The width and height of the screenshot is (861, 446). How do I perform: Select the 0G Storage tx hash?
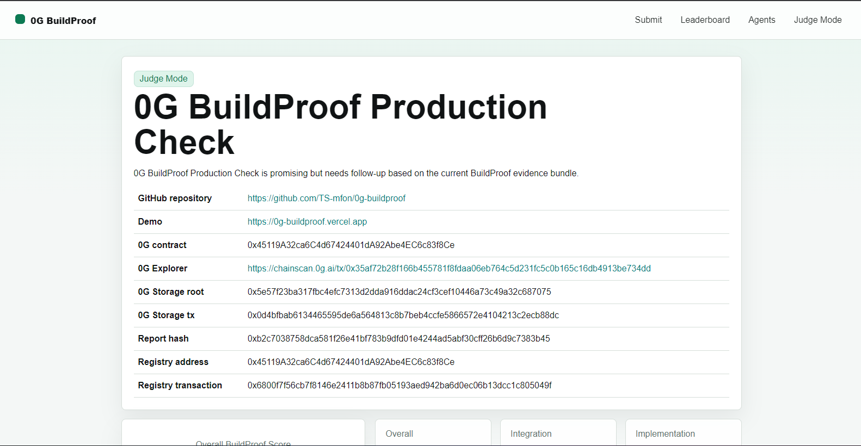(x=403, y=315)
